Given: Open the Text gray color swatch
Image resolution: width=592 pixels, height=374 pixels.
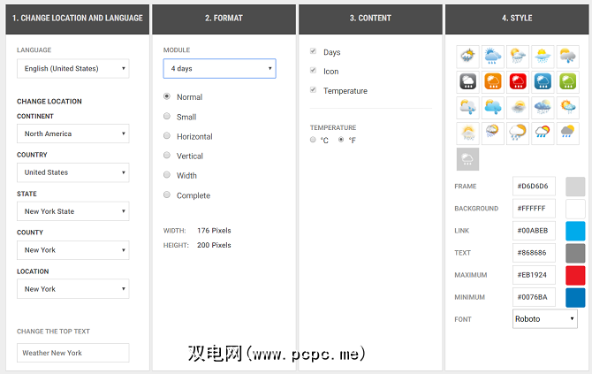Looking at the screenshot, I should coord(575,253).
